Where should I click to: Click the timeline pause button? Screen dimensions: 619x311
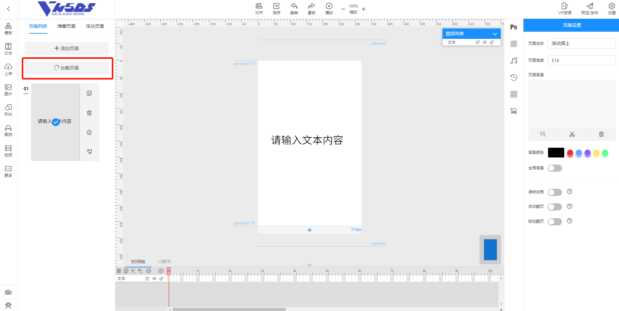coord(149,271)
